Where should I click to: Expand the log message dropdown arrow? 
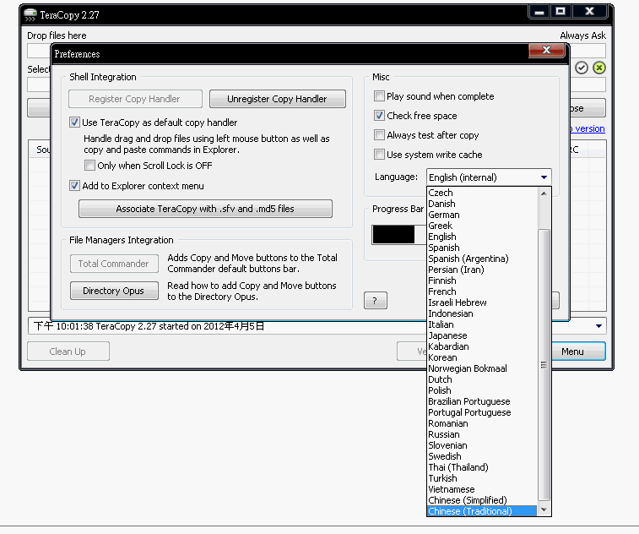click(x=598, y=326)
